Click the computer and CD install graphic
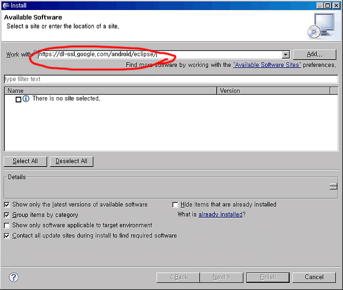 point(321,26)
